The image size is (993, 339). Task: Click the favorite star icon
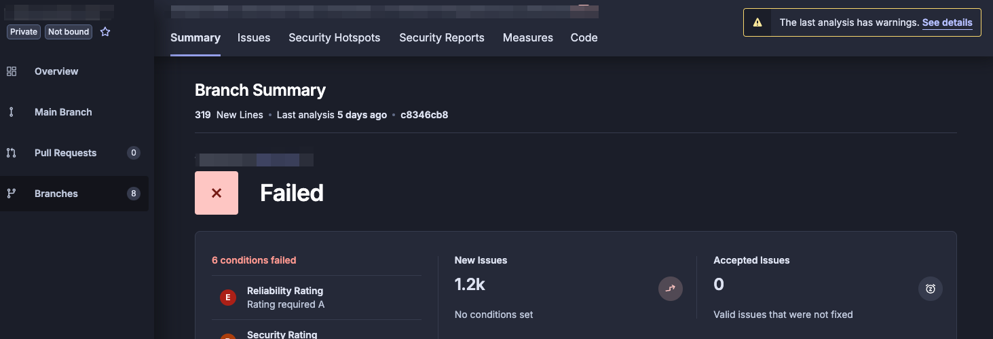click(x=105, y=32)
